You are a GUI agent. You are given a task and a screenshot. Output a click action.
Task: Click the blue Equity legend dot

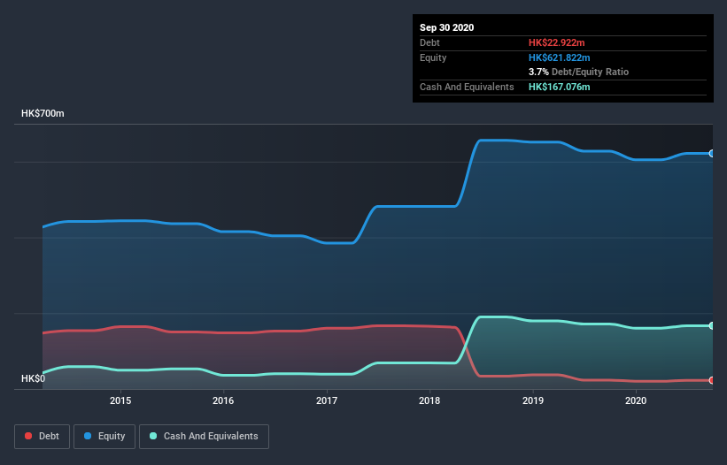88,436
